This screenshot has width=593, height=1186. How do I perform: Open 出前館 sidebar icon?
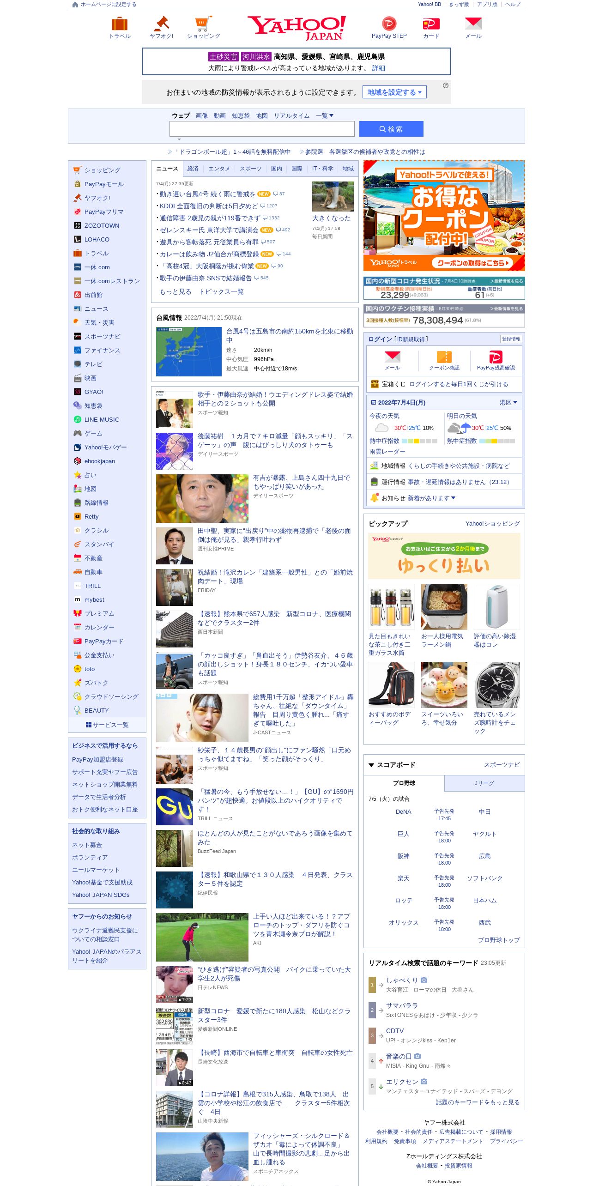coord(78,295)
